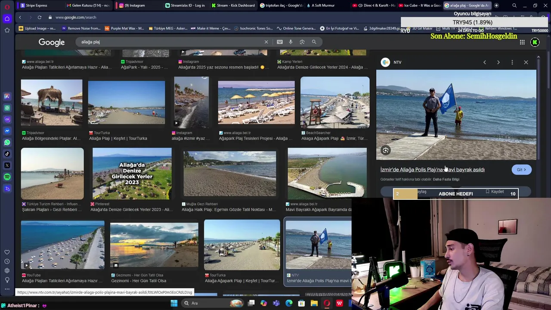Switch to the Instagram tab
Viewport: 551px width, 310px height.
click(137, 5)
